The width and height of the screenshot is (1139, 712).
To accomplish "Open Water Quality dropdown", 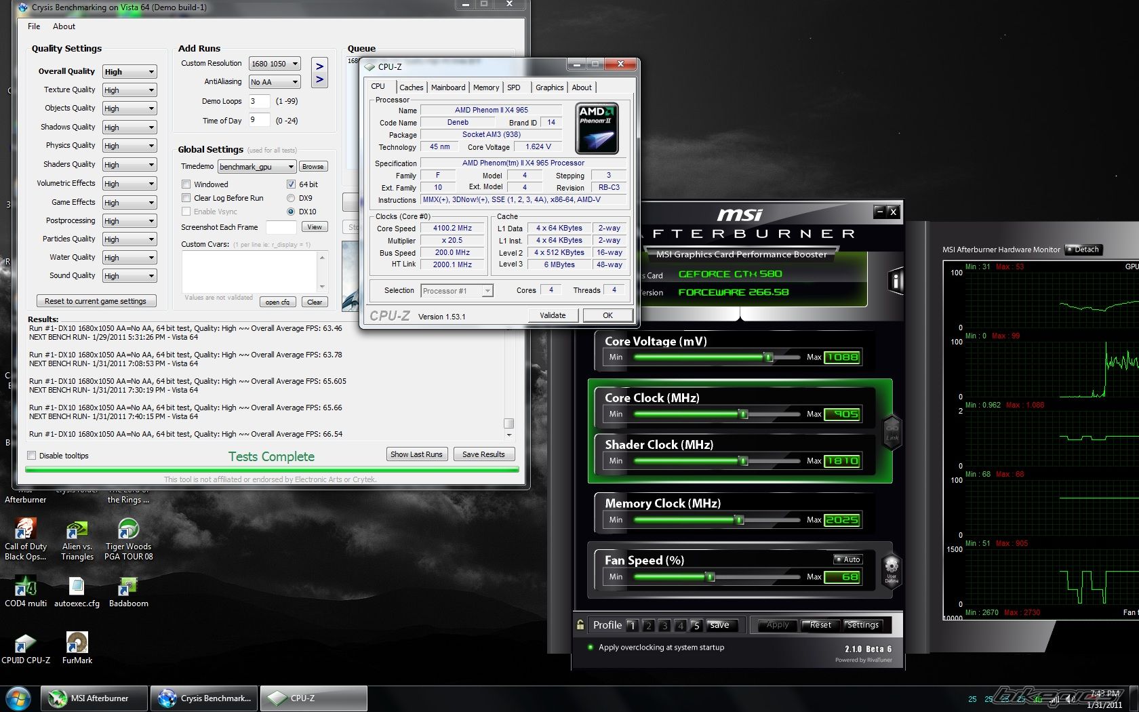I will point(129,258).
